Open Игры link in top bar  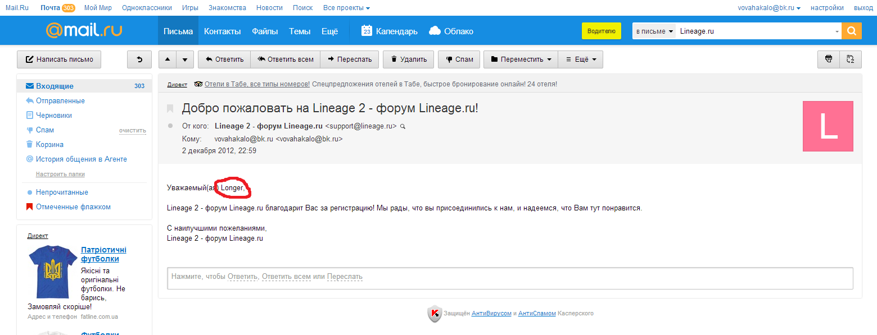point(190,8)
